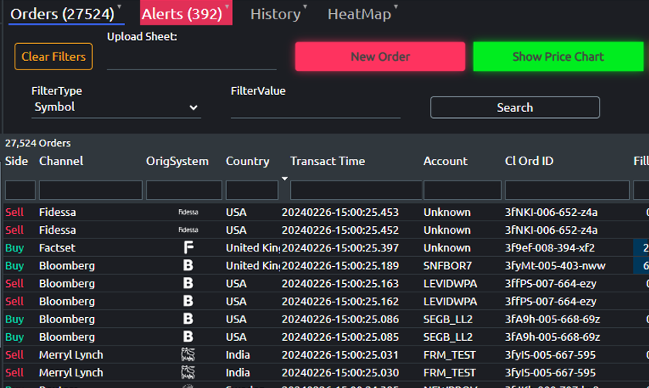Switch to the HeatMap tab
649x388 pixels.
tap(359, 14)
